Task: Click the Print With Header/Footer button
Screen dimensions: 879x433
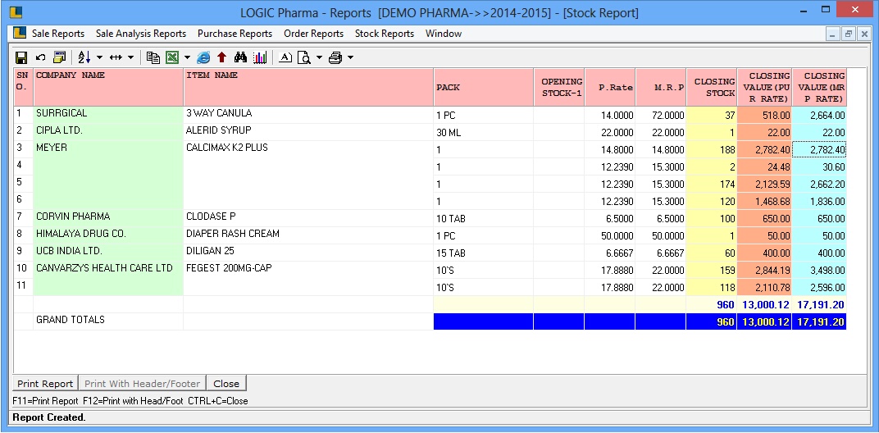Action: click(142, 384)
